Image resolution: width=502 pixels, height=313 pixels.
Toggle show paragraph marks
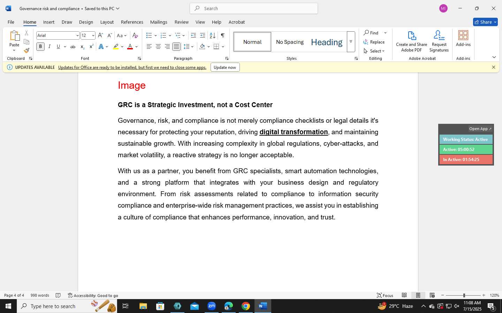click(223, 35)
